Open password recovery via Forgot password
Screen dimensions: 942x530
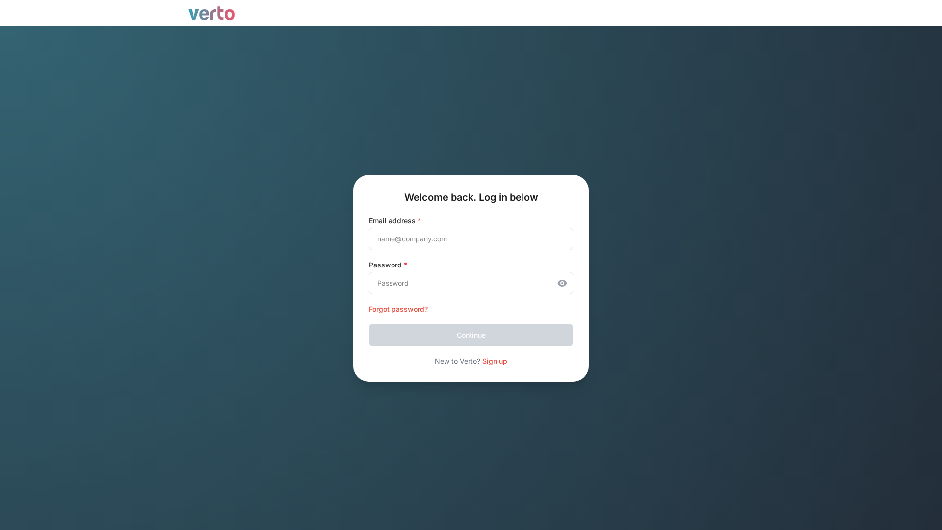click(398, 309)
